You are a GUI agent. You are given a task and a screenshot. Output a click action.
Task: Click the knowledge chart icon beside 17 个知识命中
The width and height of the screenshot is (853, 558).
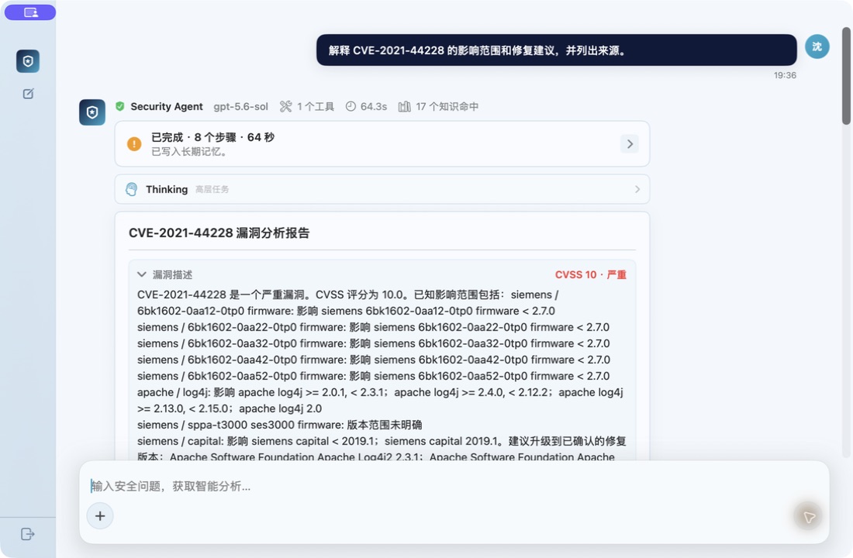(x=404, y=107)
